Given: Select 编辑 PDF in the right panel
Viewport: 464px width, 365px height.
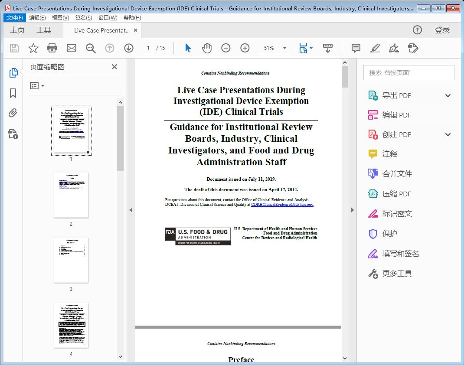Looking at the screenshot, I should (397, 114).
